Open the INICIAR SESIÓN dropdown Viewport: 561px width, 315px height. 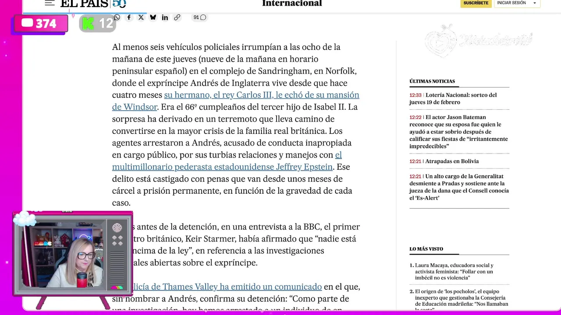[517, 3]
